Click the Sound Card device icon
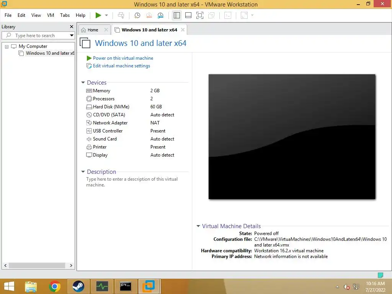This screenshot has width=392, height=294. pyautogui.click(x=89, y=139)
